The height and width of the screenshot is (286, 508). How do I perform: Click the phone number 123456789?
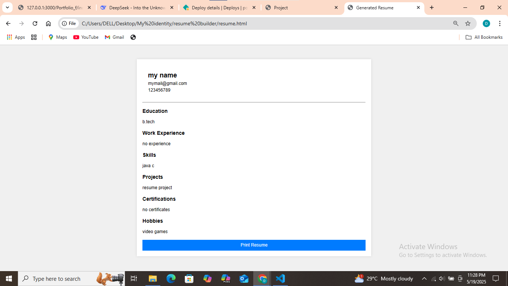[159, 90]
